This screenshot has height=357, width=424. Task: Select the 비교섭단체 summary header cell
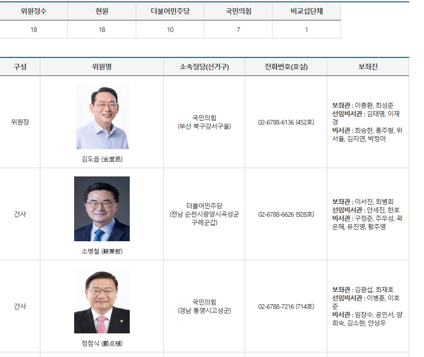(x=306, y=11)
